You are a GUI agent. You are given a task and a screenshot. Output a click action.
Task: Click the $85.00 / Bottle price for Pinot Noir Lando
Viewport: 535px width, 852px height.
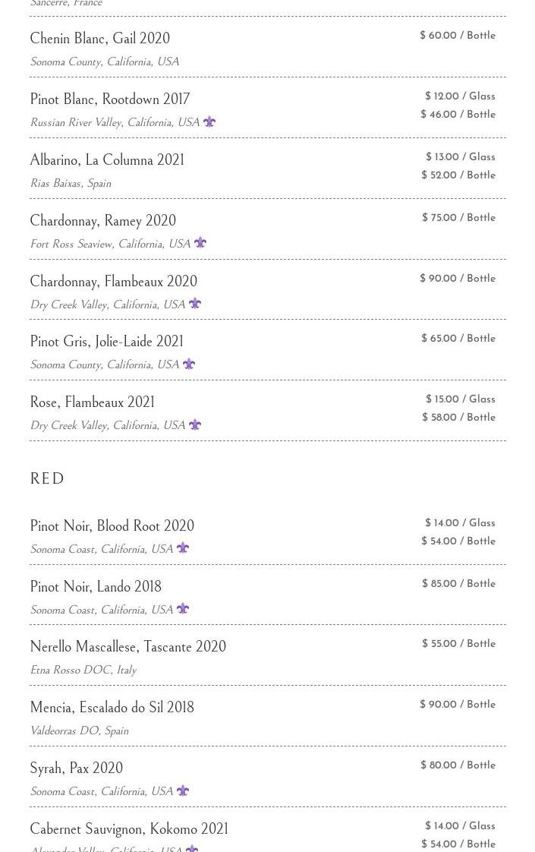coord(458,584)
